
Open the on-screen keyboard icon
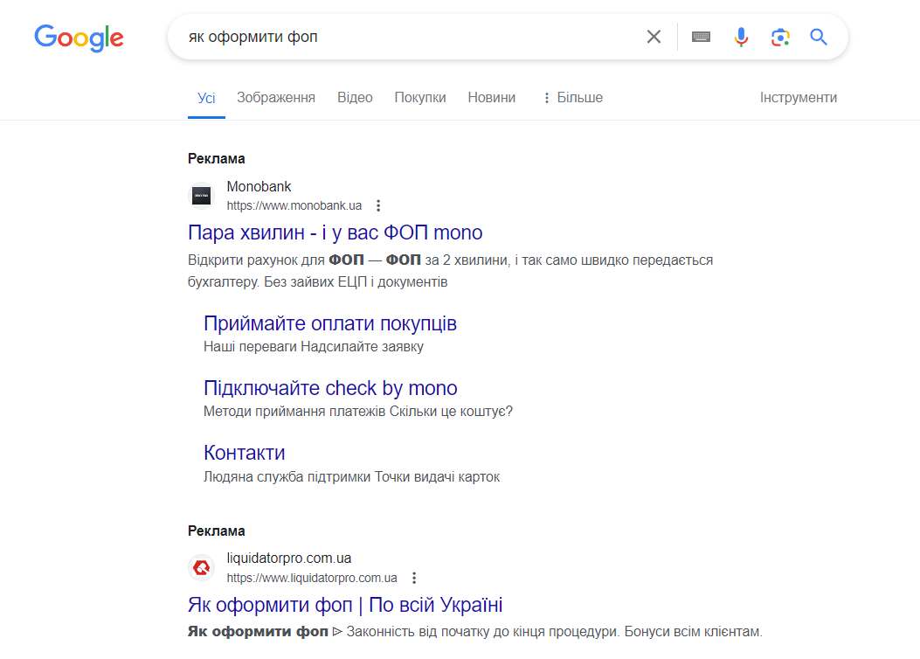point(701,37)
